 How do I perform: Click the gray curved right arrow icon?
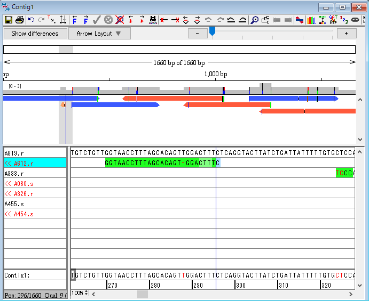[220, 20]
